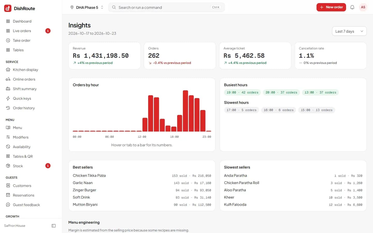The image size is (373, 233).
Task: Click the Quick keys lightning icon
Action: pos(8,98)
